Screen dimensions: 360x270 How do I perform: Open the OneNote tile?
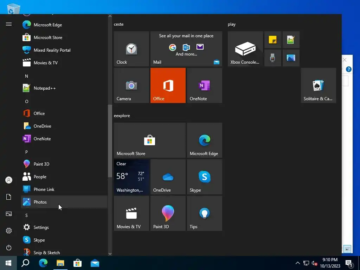point(205,85)
